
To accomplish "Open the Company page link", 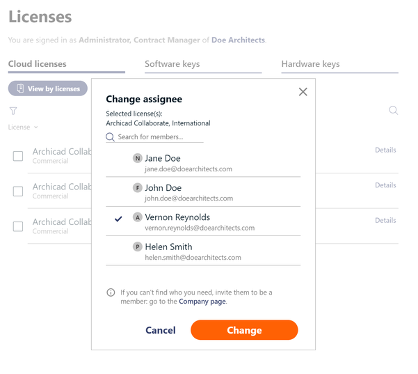I will pyautogui.click(x=202, y=302).
